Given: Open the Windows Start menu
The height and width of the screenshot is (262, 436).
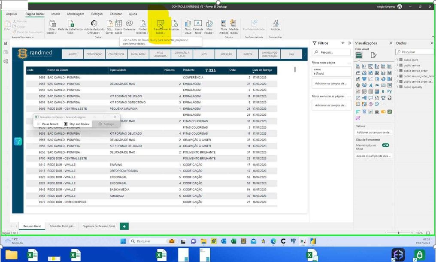Looking at the screenshot, I should point(123,241).
